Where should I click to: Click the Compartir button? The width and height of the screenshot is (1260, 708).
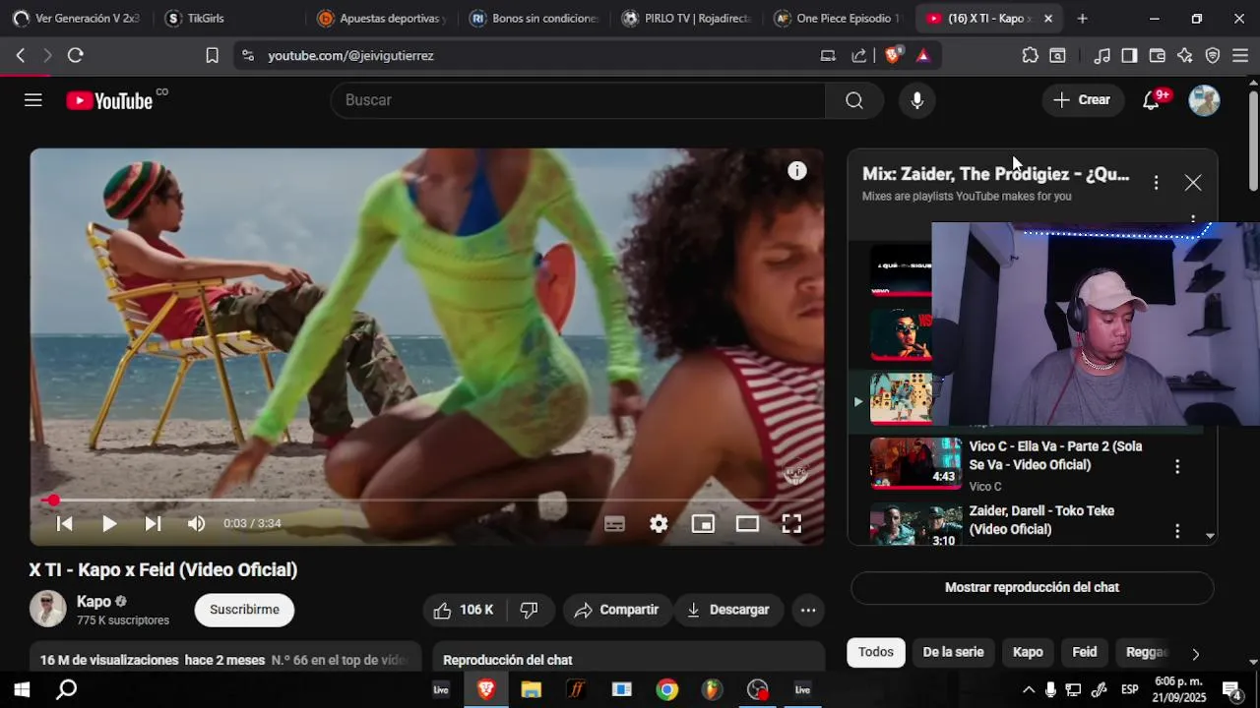617,611
